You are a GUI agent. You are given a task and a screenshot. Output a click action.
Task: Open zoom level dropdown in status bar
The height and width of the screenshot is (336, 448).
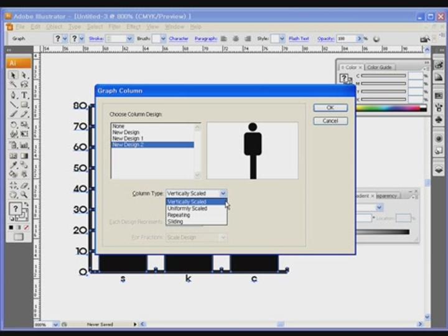(55, 324)
